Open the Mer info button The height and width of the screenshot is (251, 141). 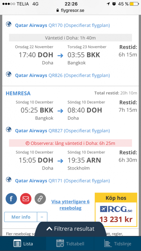(21, 217)
